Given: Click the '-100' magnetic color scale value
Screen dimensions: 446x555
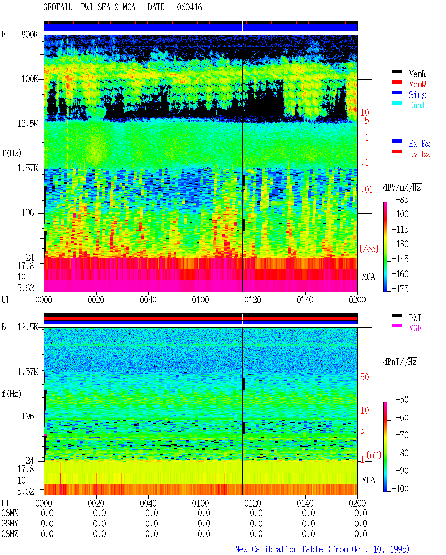Looking at the screenshot, I should coord(400,488).
